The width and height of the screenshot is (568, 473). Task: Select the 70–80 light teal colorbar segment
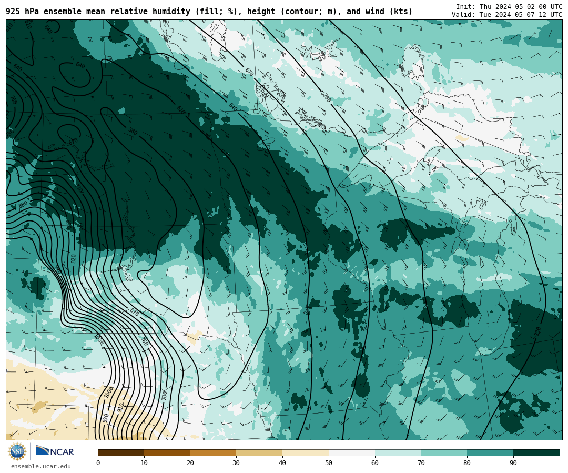(x=444, y=452)
